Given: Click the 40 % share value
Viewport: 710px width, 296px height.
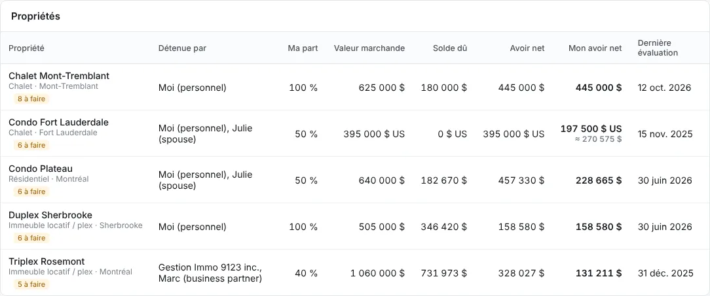Looking at the screenshot, I should (x=306, y=273).
